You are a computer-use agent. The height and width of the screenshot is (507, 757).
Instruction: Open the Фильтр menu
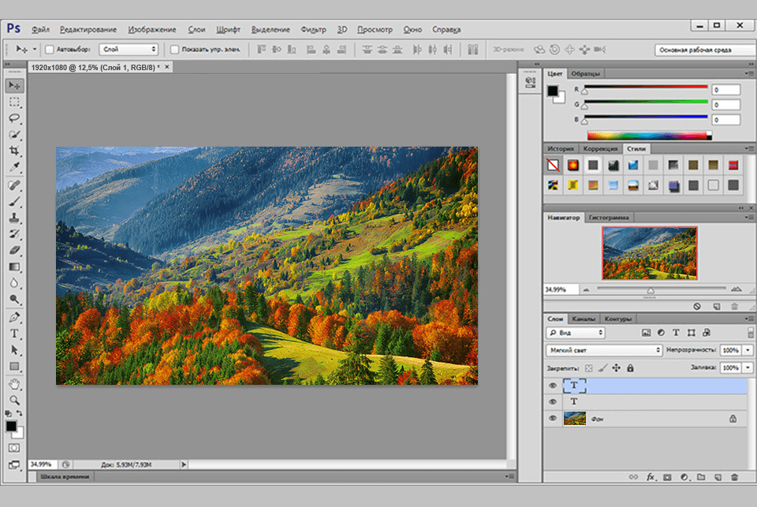(x=315, y=29)
